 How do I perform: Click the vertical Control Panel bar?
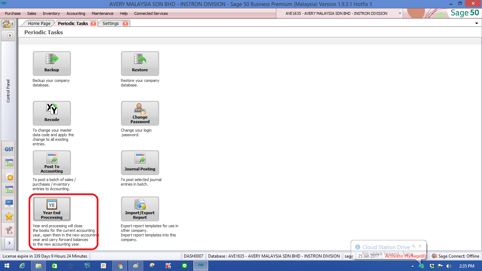coord(8,91)
